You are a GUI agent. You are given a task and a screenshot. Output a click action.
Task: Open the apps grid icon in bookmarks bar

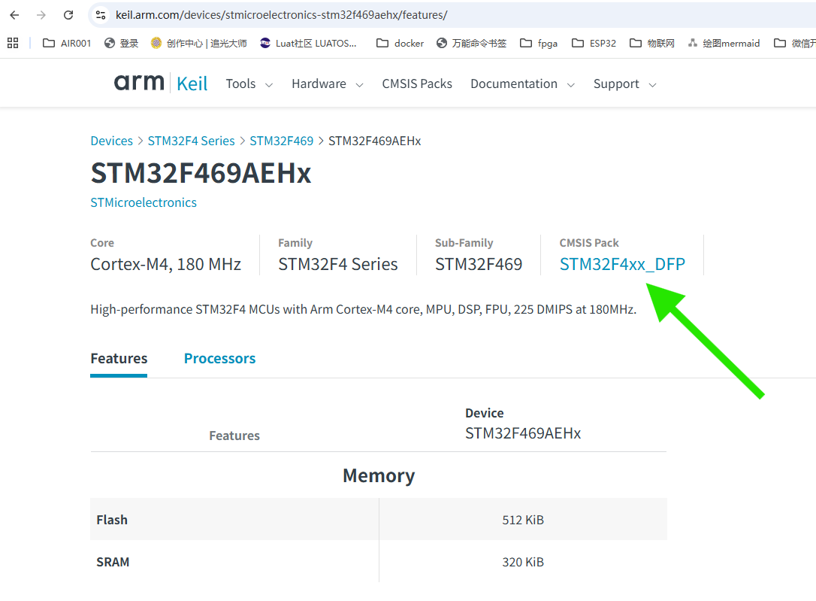tap(13, 43)
